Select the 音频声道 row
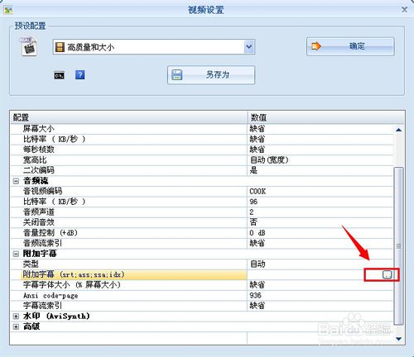 coord(202,212)
